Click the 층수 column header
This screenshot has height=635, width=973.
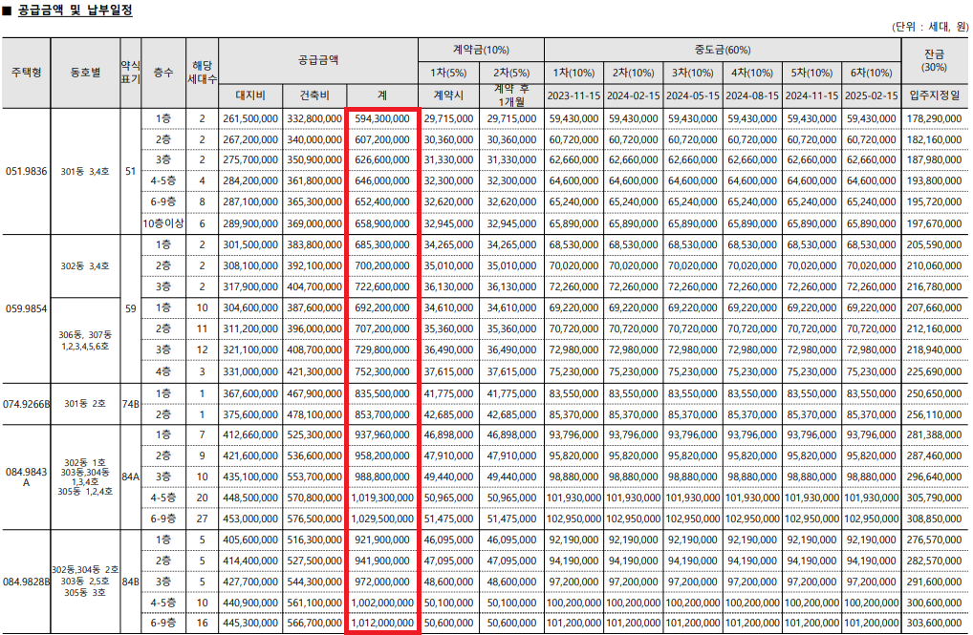click(163, 73)
